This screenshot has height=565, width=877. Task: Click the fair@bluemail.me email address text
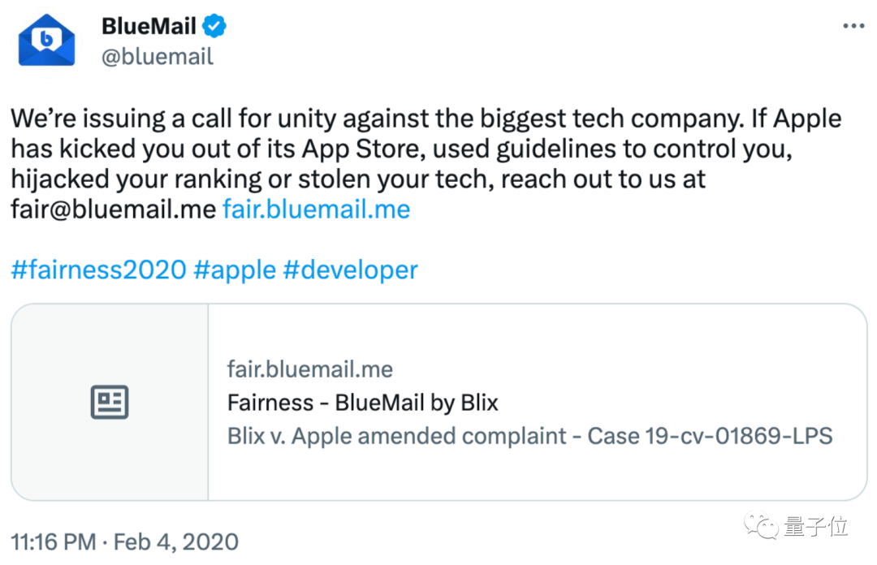point(114,209)
